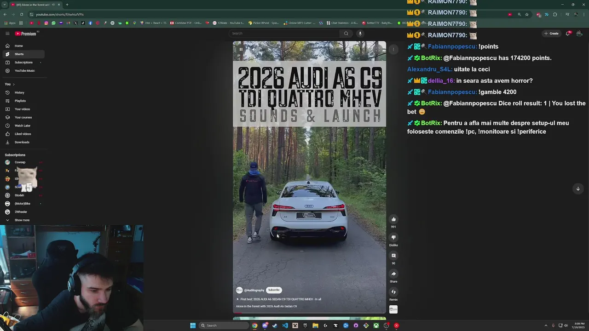The height and width of the screenshot is (331, 589).
Task: Click the YouTube search field
Action: (284, 34)
